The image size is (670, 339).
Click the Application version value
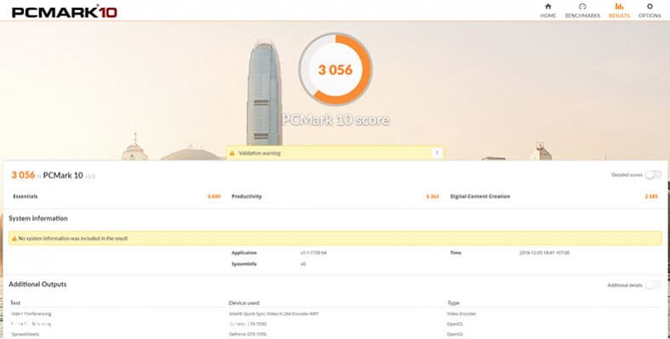click(x=313, y=253)
